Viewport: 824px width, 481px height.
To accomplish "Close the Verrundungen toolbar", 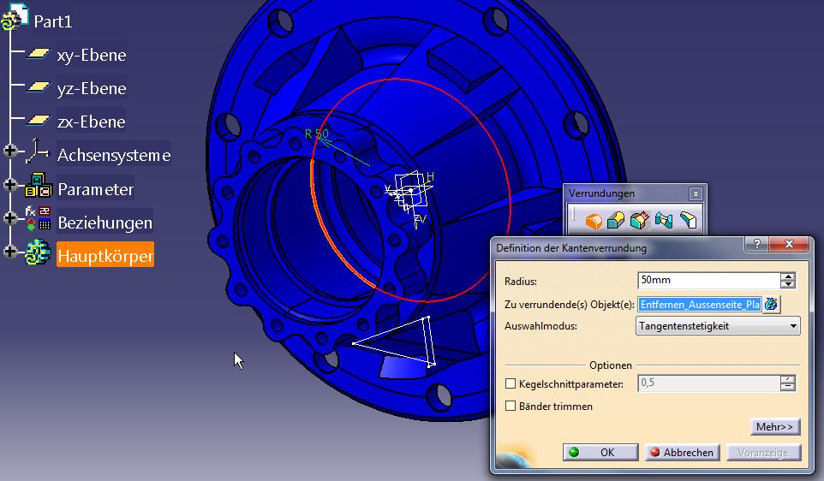I will click(696, 193).
